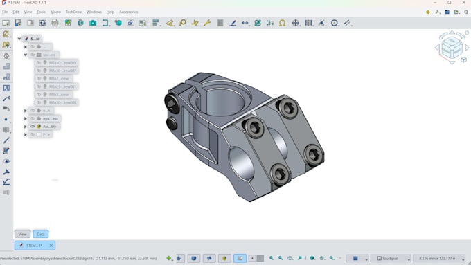This screenshot has height=265, width=471.
Task: Open the dimensions display dropdown in status bar
Action: (439, 258)
